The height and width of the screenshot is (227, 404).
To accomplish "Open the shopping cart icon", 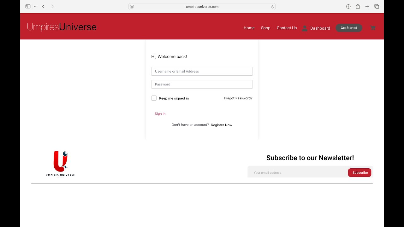I will point(373,28).
